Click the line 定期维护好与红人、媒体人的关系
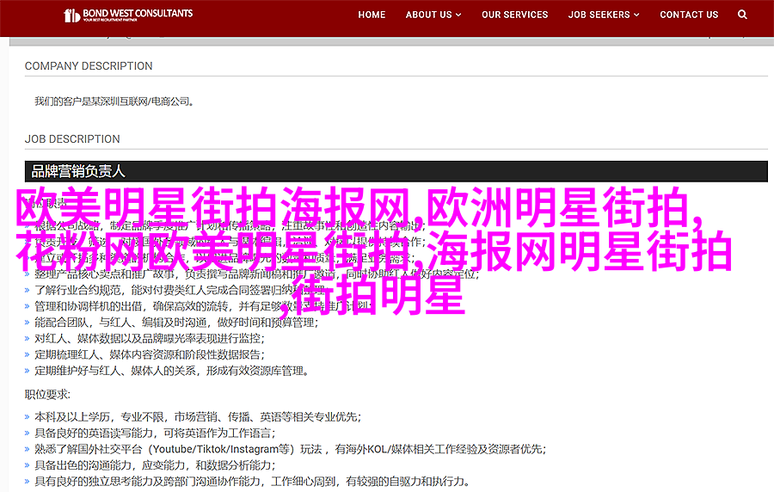774x492 pixels. (x=171, y=371)
